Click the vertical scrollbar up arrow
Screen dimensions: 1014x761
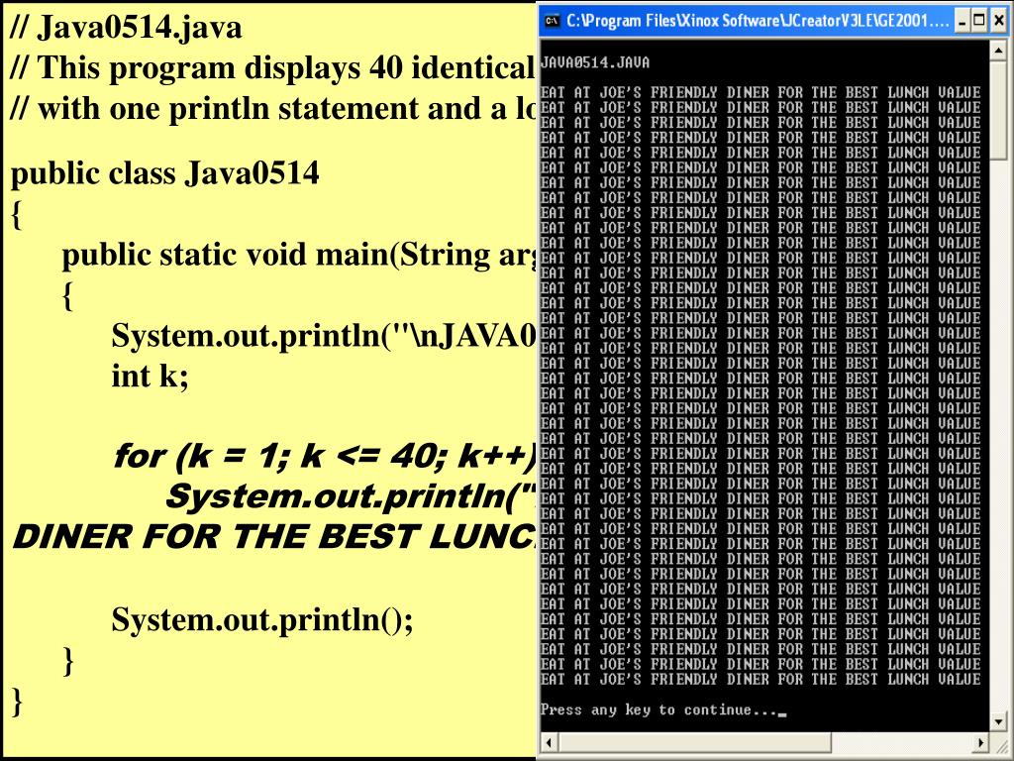click(x=998, y=51)
